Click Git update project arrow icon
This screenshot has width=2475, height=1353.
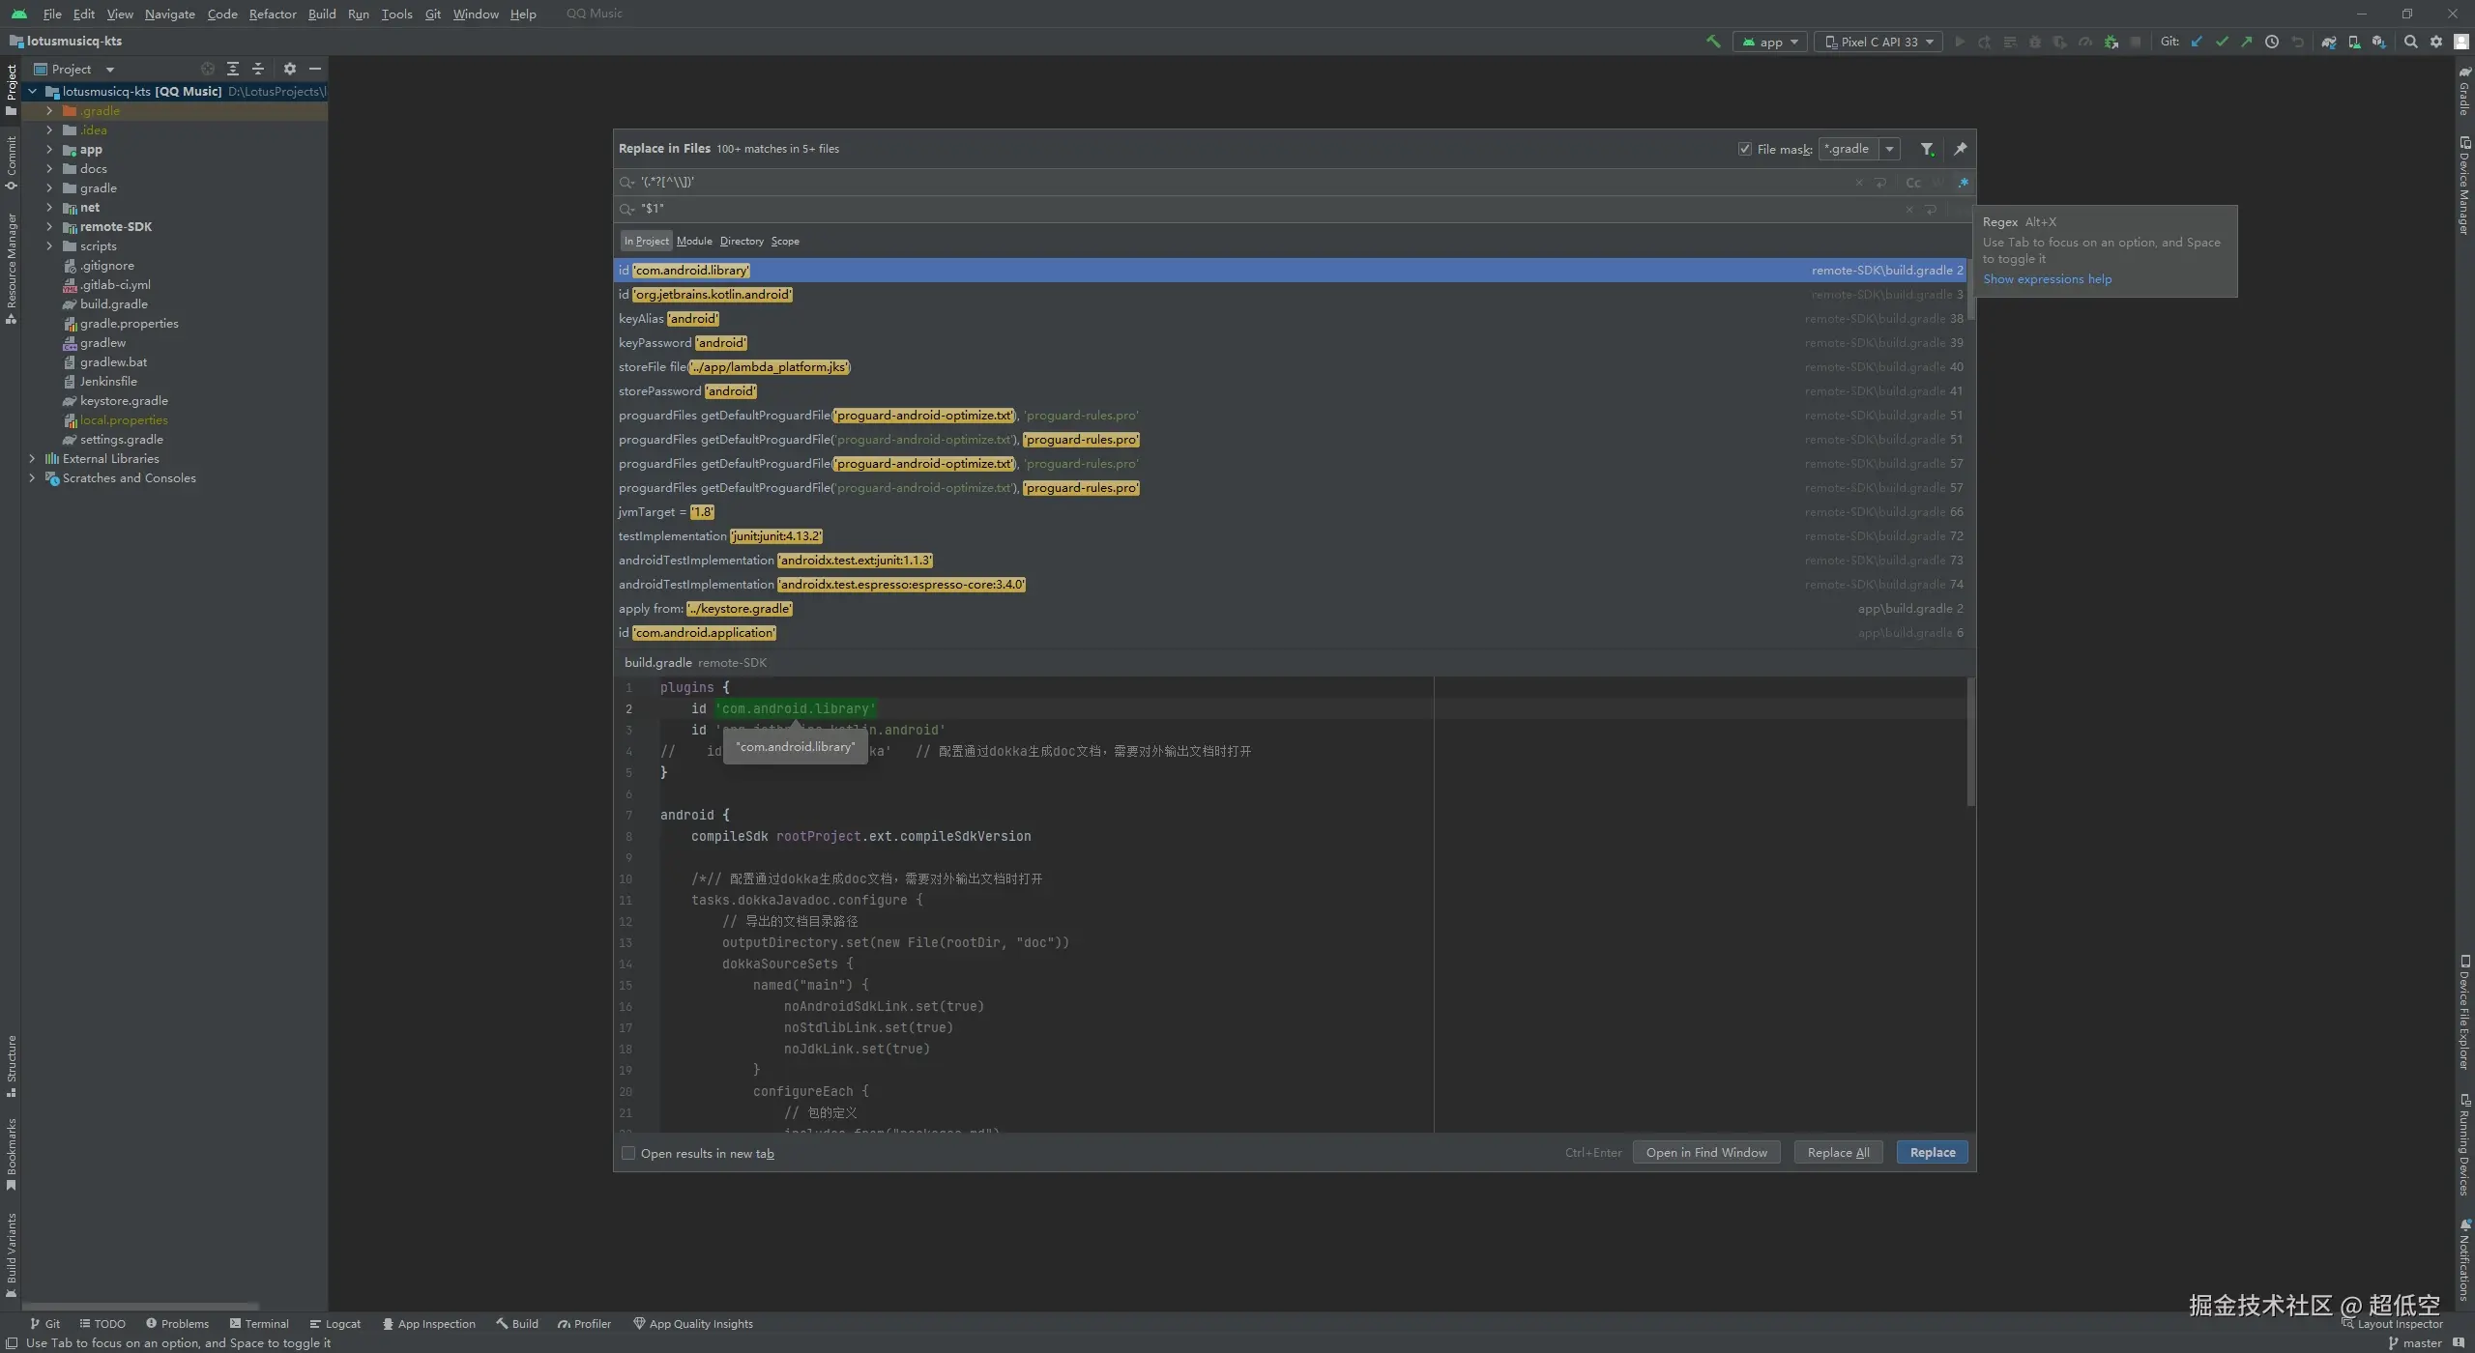point(2197,42)
